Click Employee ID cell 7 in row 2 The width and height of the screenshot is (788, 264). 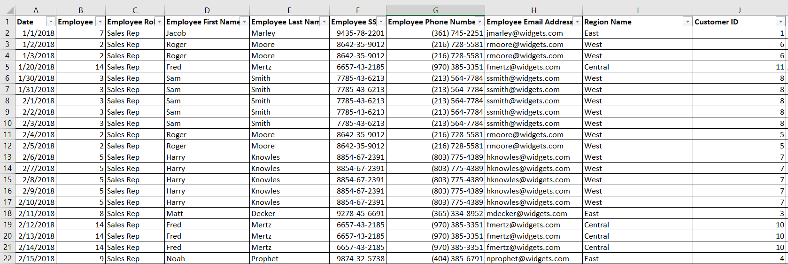81,33
